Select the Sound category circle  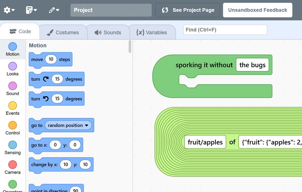pos(12,86)
